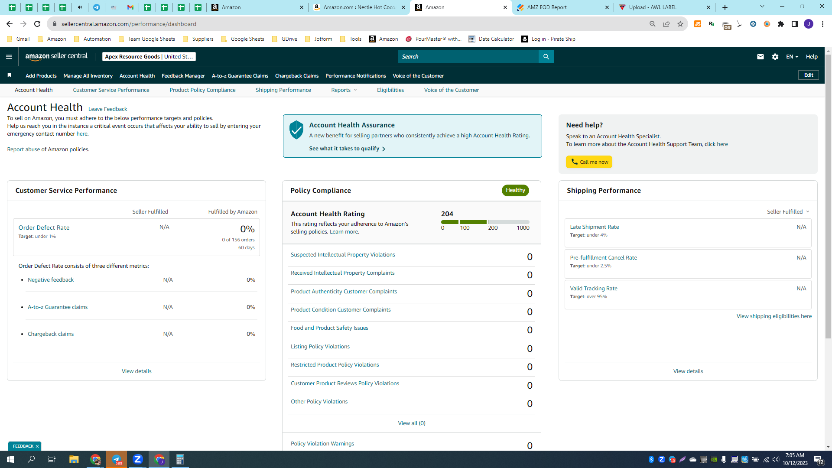Click the Help button
The height and width of the screenshot is (468, 832).
[812, 57]
